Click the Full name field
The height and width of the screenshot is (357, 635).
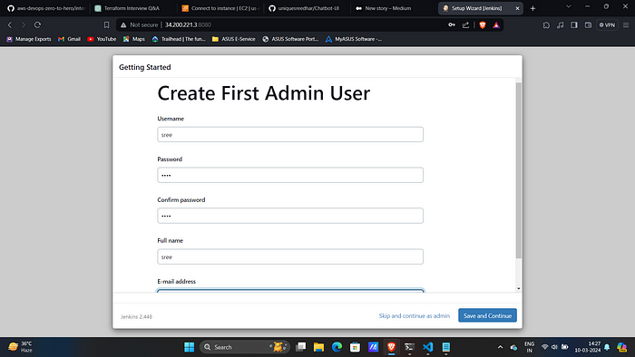point(290,256)
